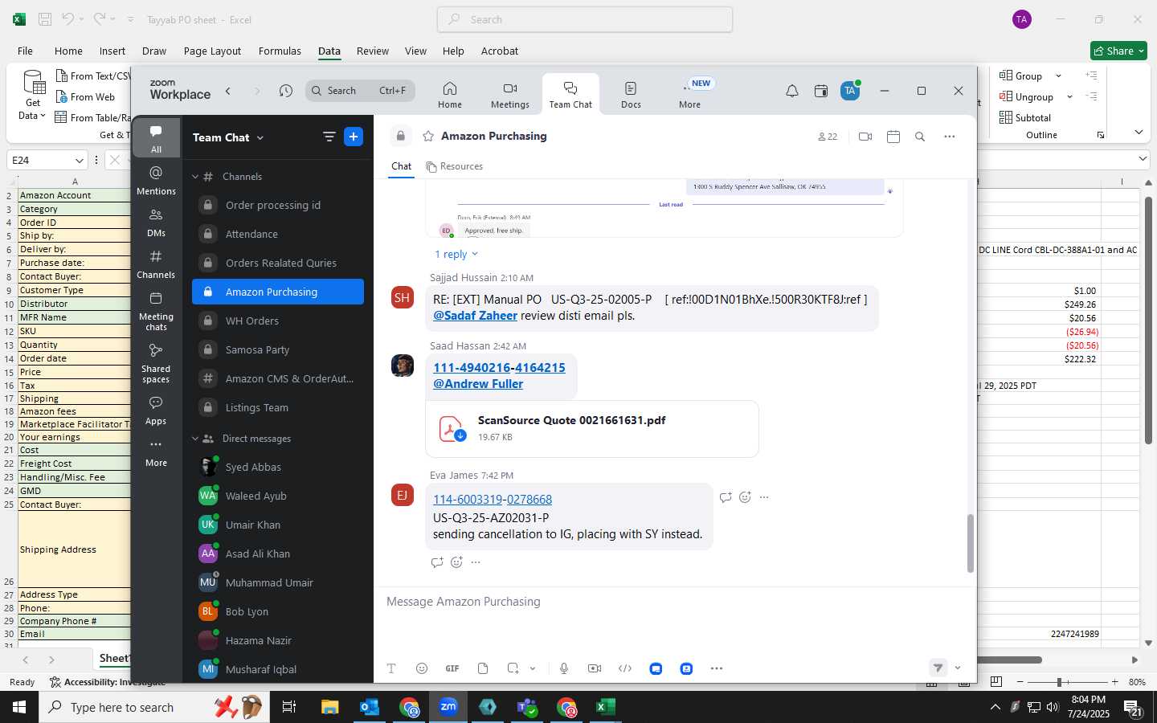This screenshot has width=1157, height=723.
Task: Click the Excel Share button
Action: click(1118, 51)
